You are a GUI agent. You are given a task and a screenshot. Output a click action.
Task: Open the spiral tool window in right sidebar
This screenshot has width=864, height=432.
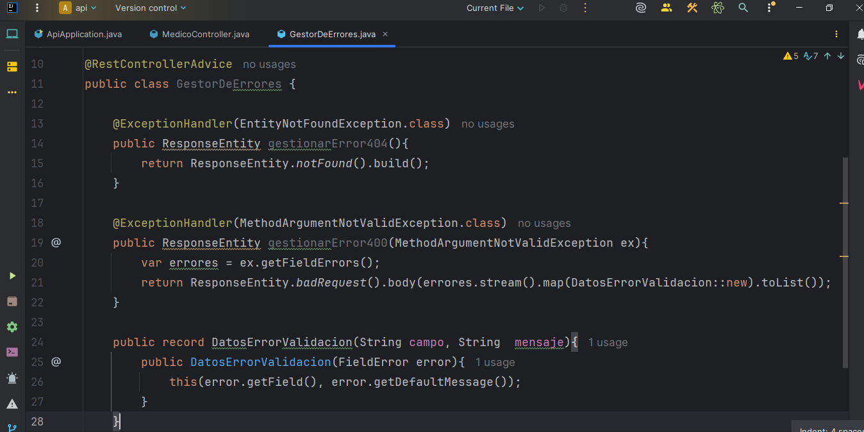point(861,59)
